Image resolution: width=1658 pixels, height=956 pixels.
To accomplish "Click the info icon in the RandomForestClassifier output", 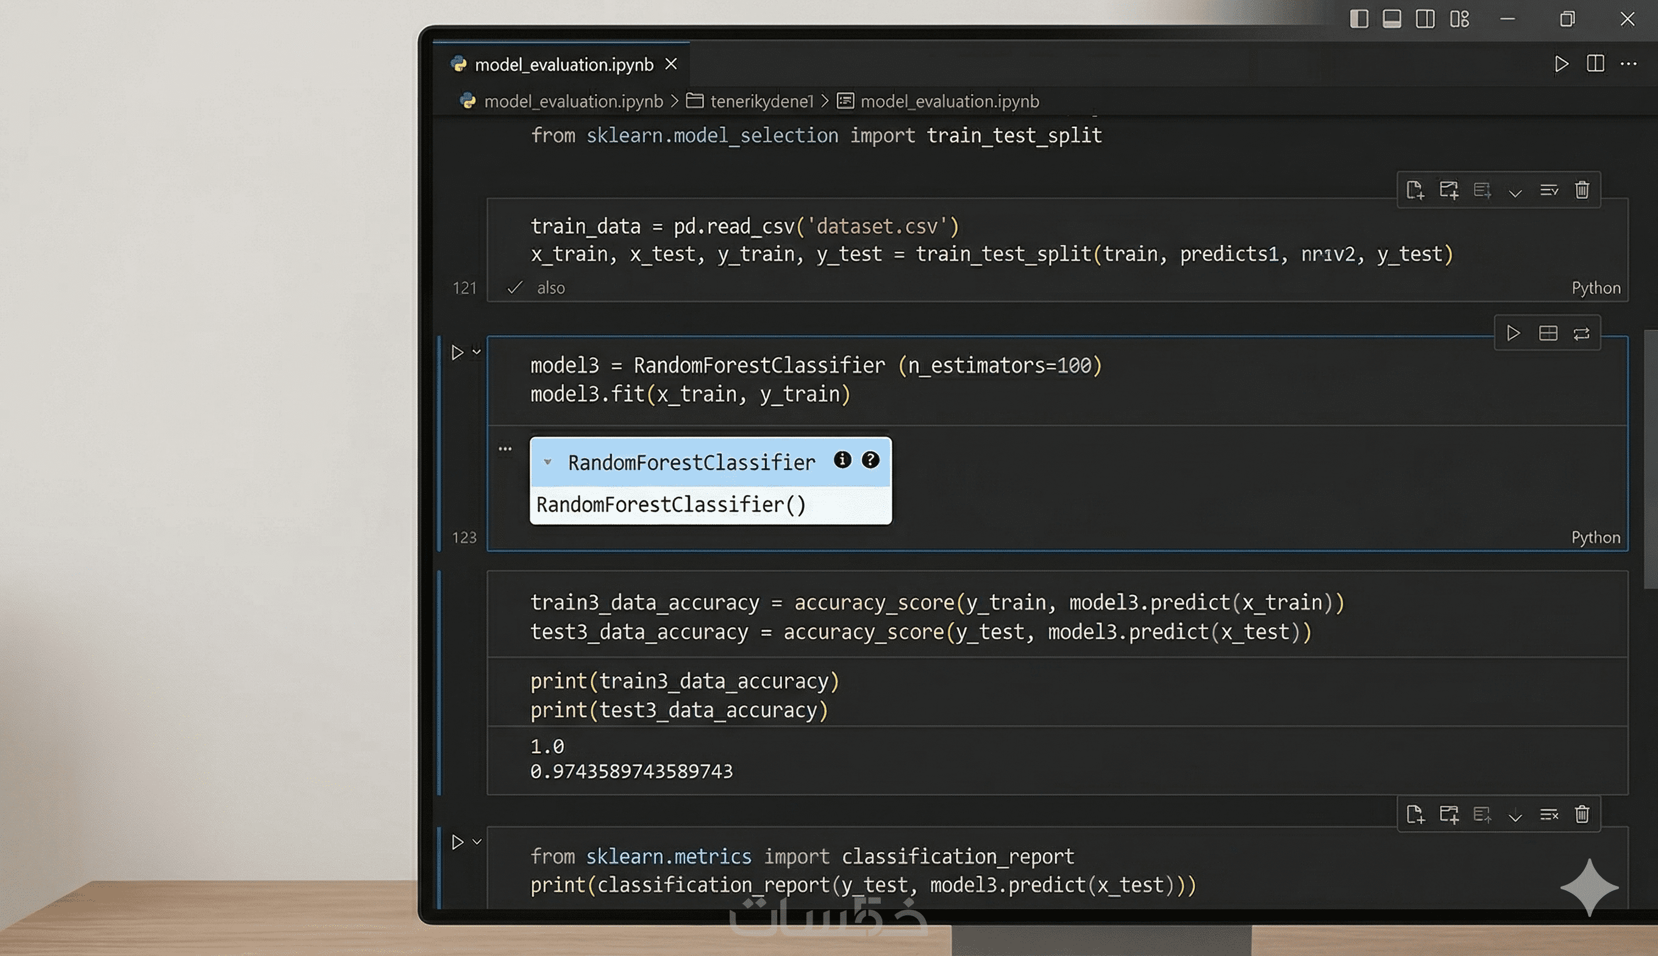I will pyautogui.click(x=842, y=460).
